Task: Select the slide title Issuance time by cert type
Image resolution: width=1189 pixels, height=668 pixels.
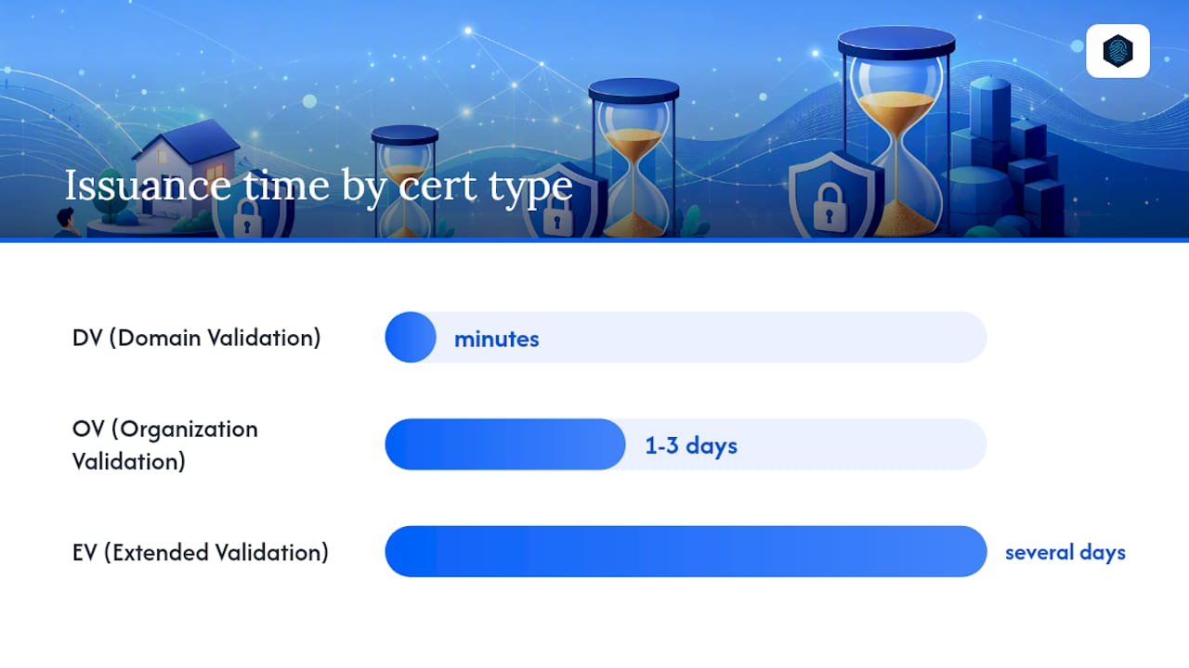Action: [x=318, y=186]
